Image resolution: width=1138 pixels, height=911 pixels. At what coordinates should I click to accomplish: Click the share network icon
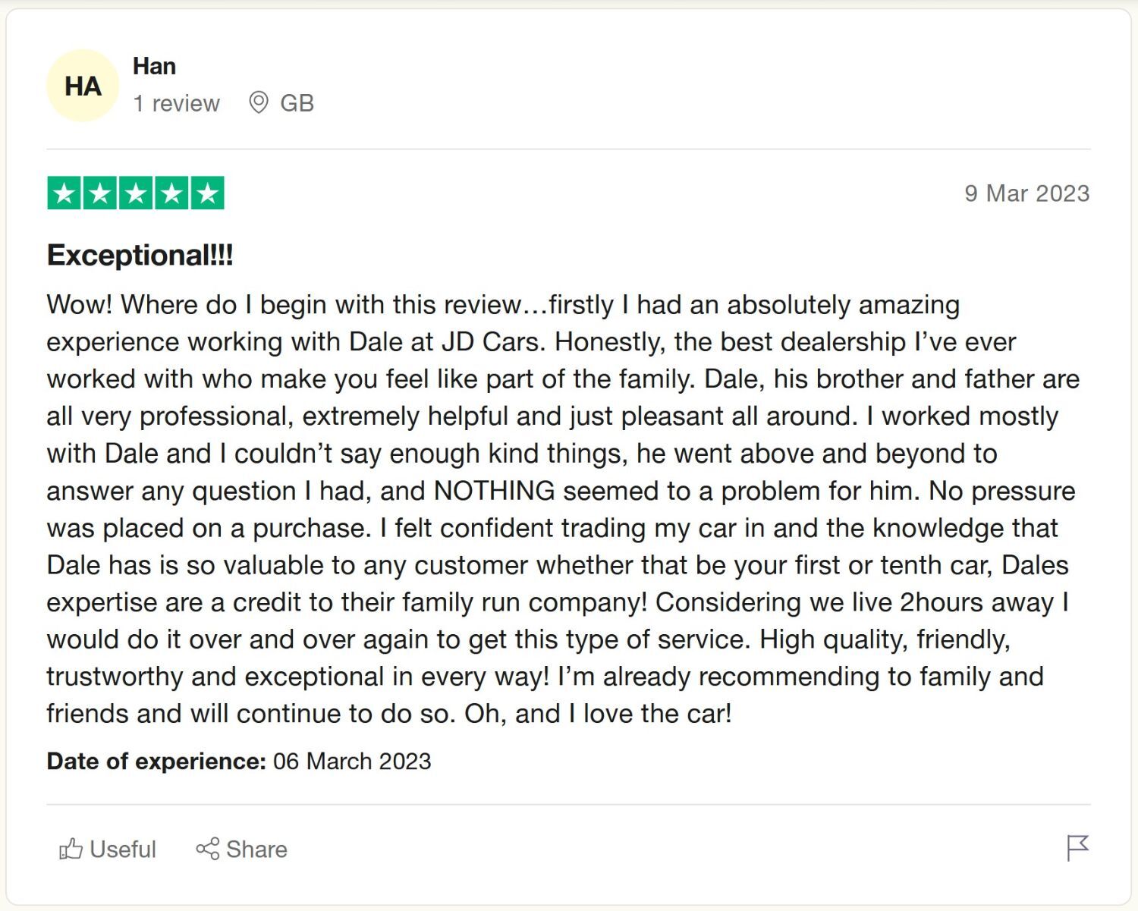tap(207, 849)
